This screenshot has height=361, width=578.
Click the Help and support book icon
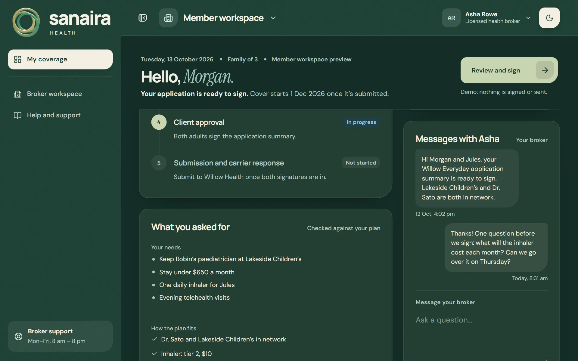tap(18, 115)
